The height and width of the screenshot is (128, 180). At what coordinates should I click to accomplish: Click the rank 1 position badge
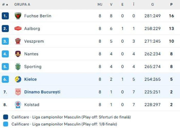5,16
